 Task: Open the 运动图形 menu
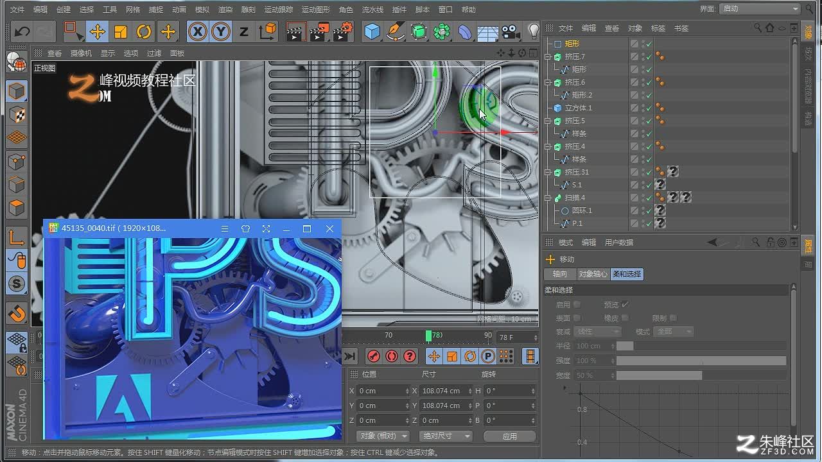click(x=316, y=10)
